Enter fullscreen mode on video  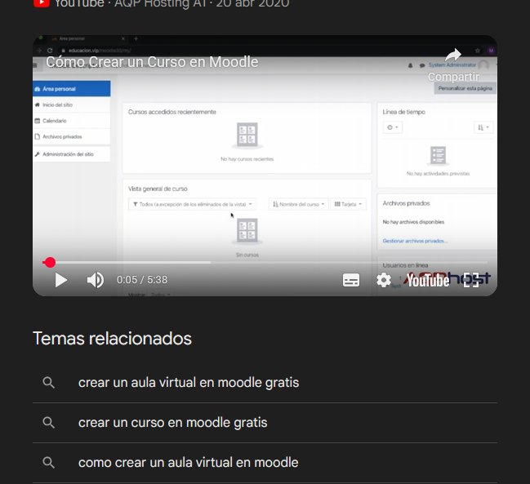coord(471,280)
